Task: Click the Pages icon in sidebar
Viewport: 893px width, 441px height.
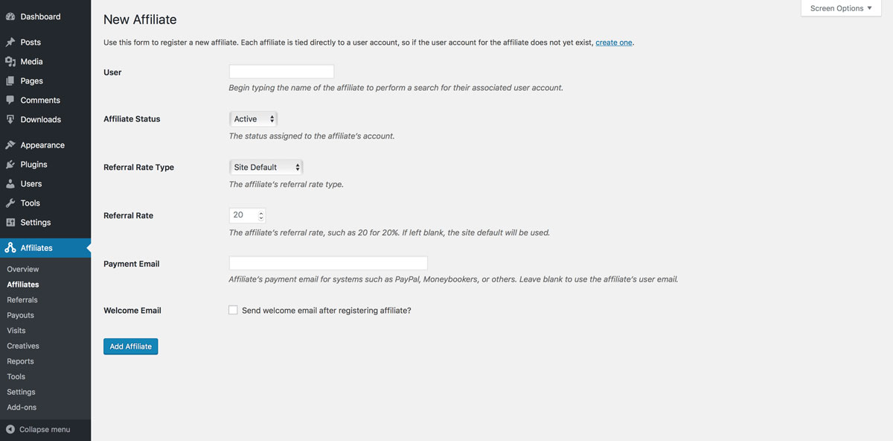Action: click(x=10, y=81)
